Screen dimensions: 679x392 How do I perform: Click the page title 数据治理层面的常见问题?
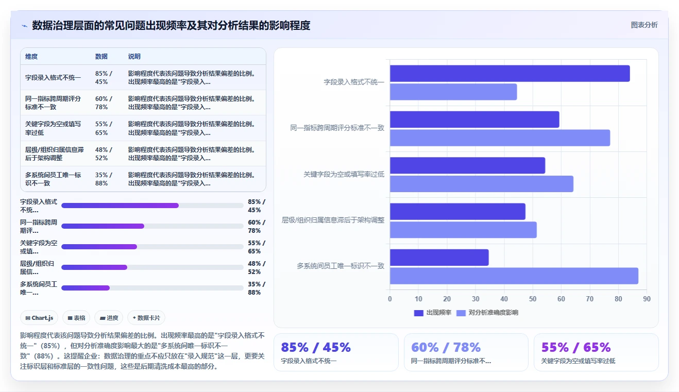(x=171, y=25)
